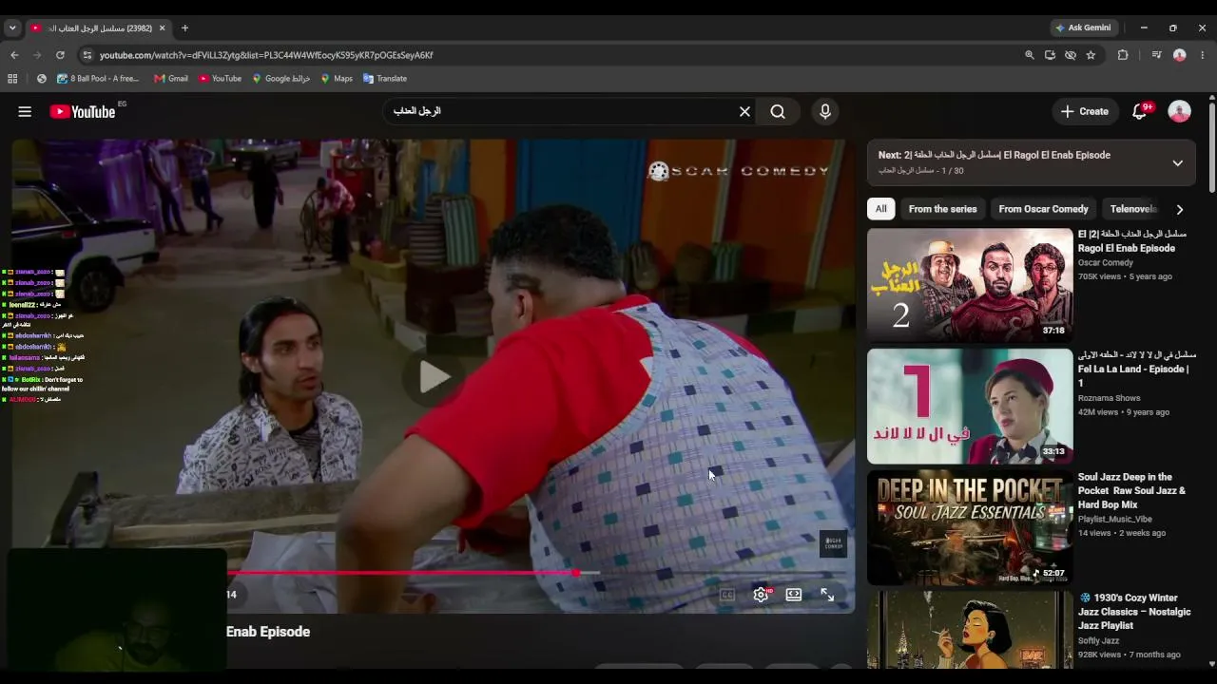Open the tab search dropdown arrow
Screen dimensions: 1217x684
12,28
